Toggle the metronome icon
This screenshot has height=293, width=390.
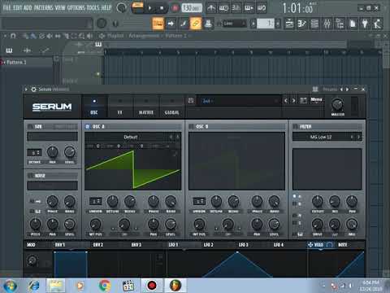click(x=211, y=8)
